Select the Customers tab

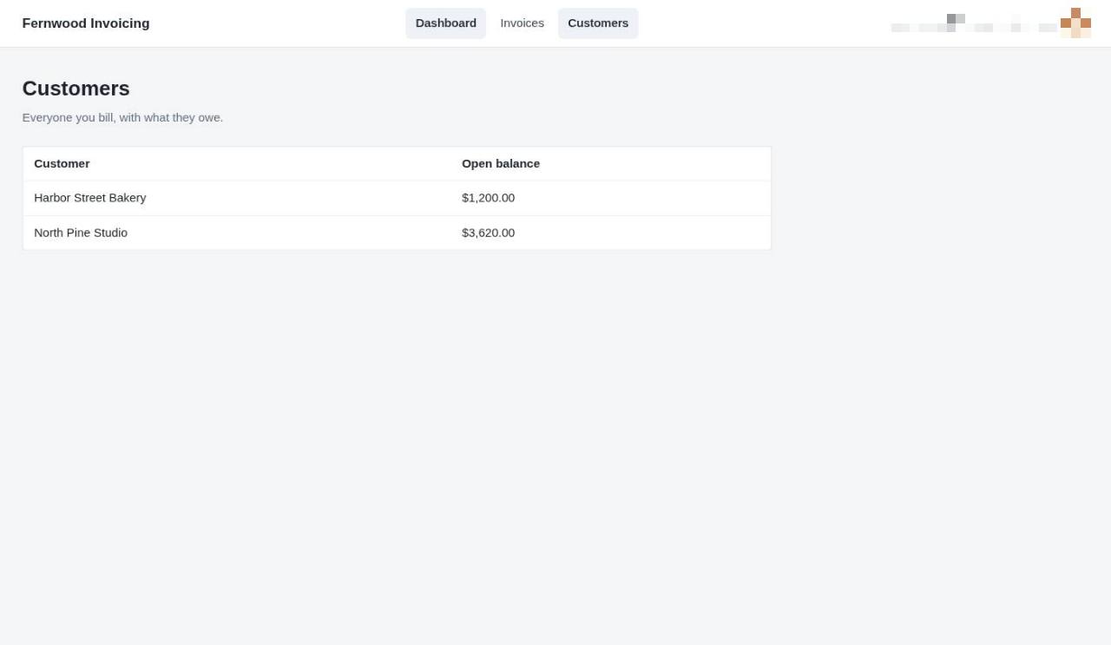click(x=598, y=23)
